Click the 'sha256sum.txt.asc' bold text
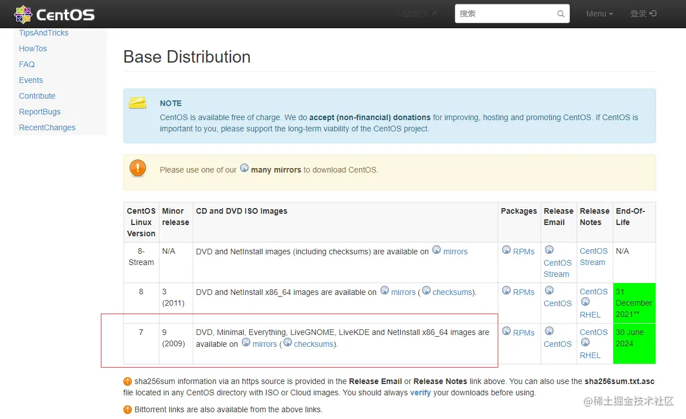 click(619, 381)
